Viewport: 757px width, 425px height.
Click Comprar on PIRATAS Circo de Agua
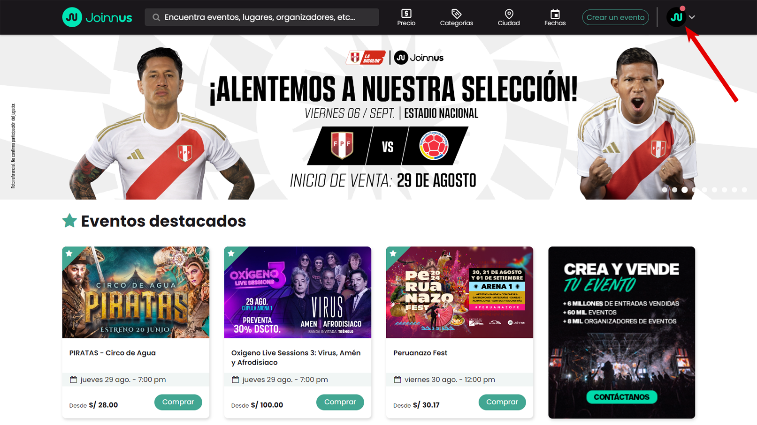[x=178, y=402]
